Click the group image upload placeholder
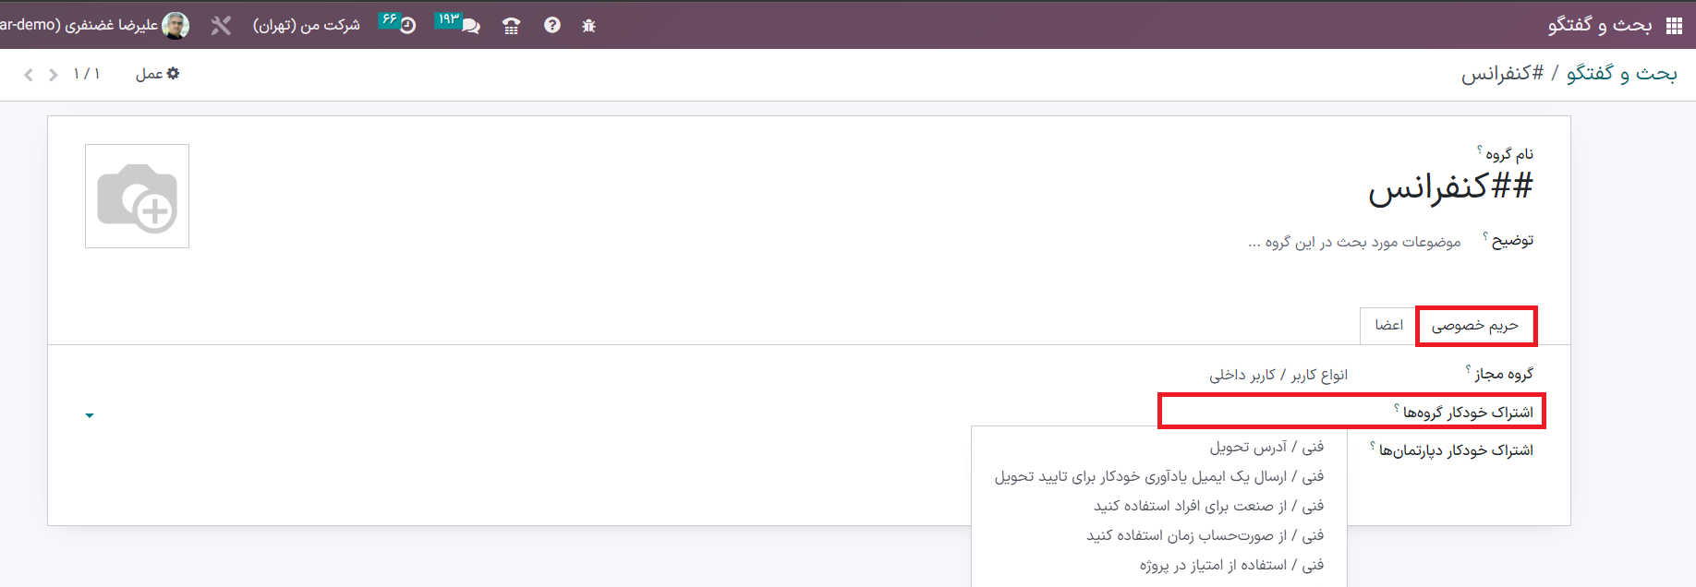The image size is (1696, 587). (x=137, y=196)
